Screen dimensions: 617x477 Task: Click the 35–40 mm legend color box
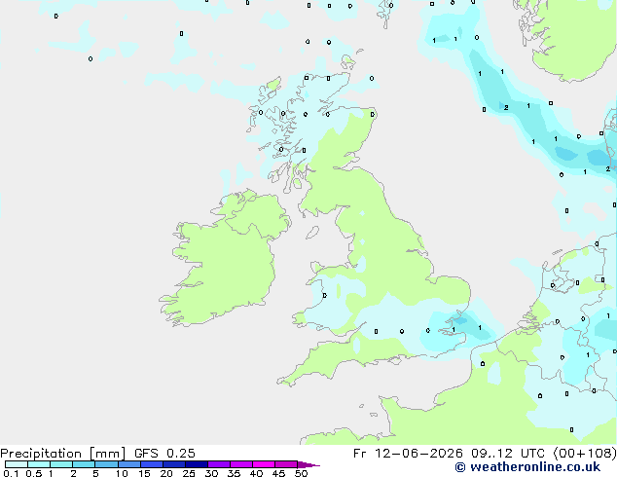(x=240, y=464)
